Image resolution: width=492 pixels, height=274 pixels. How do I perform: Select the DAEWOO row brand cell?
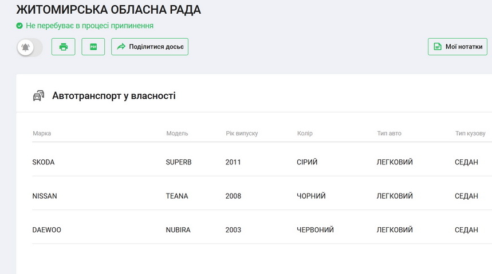(x=47, y=230)
